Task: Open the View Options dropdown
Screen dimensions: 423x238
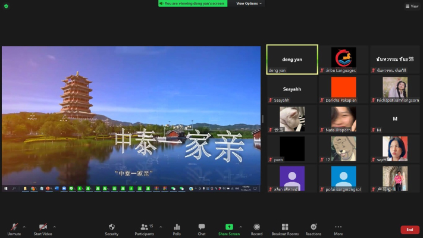Action: [x=249, y=4]
